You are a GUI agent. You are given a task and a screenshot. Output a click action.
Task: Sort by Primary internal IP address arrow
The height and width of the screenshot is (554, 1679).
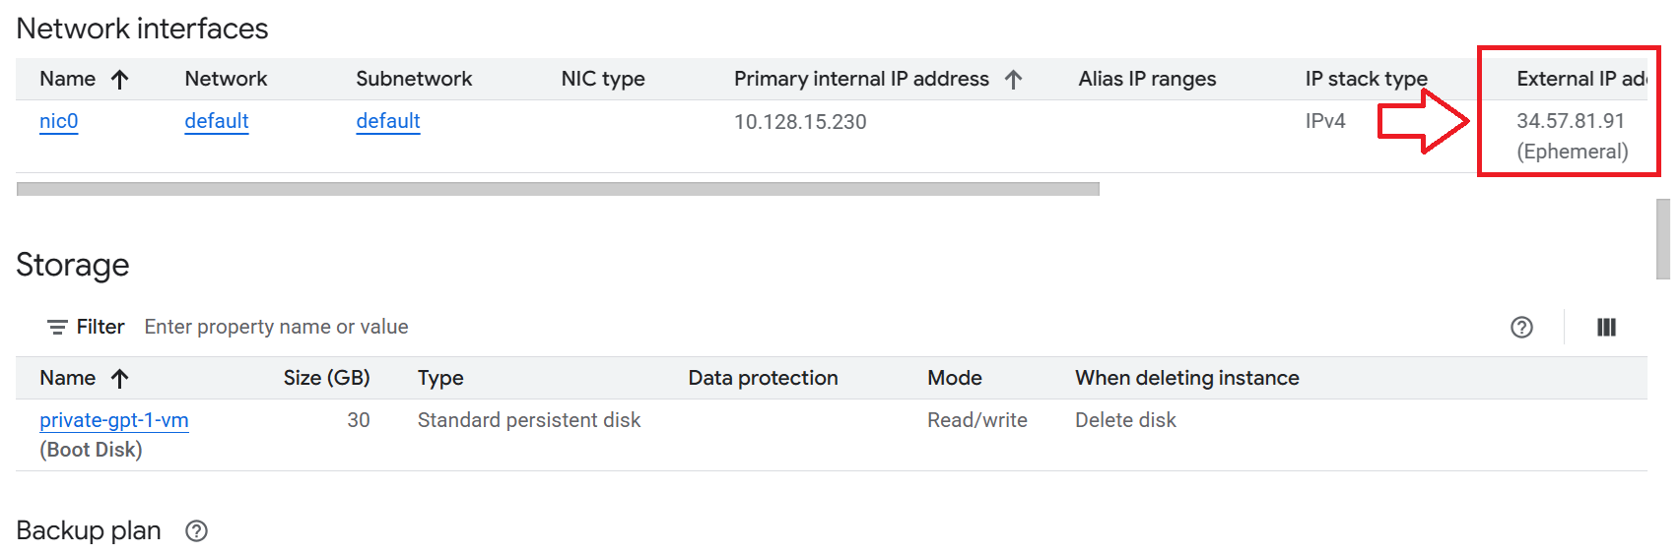pos(1014,80)
